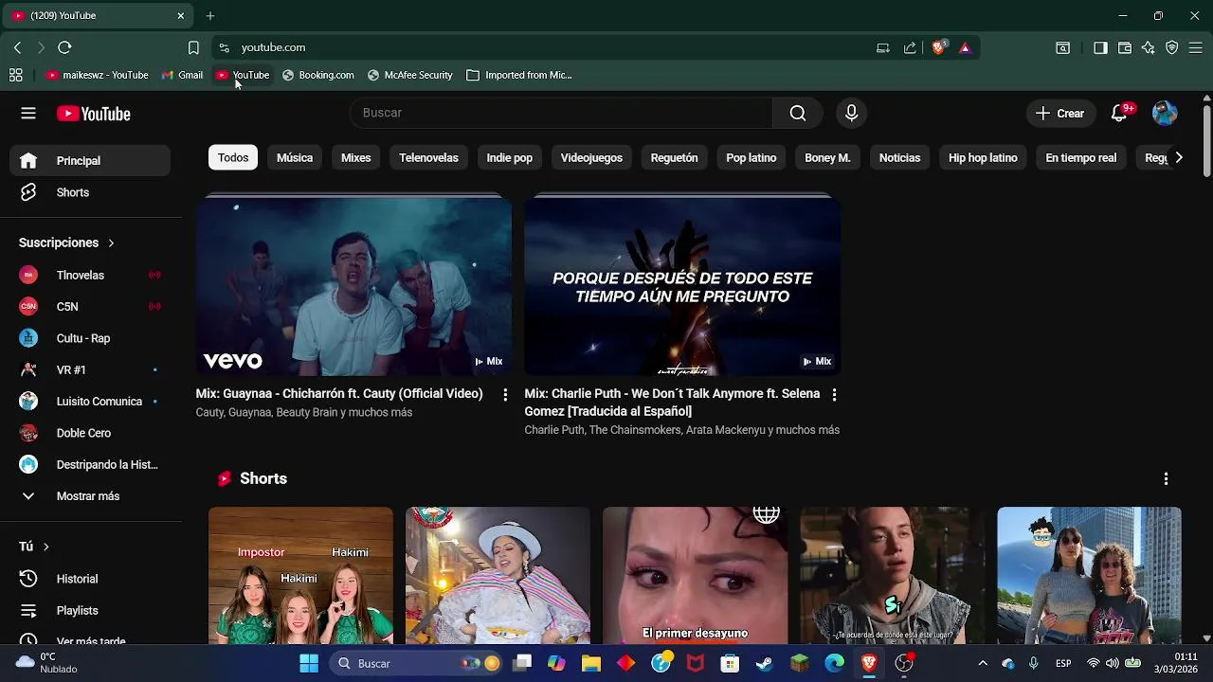Click the Windows Start button

click(x=309, y=663)
